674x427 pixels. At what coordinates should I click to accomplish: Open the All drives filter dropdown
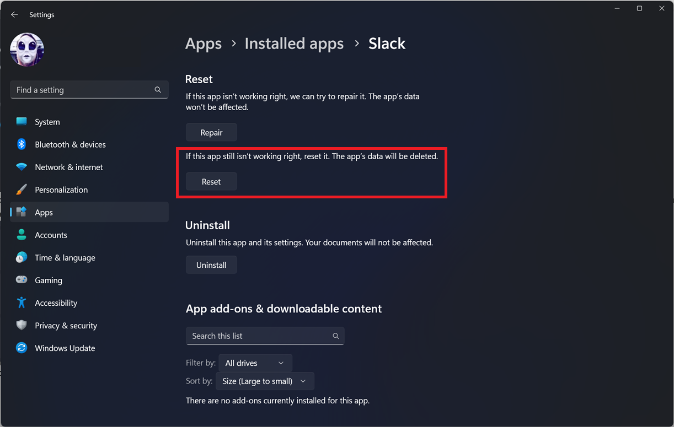(255, 363)
